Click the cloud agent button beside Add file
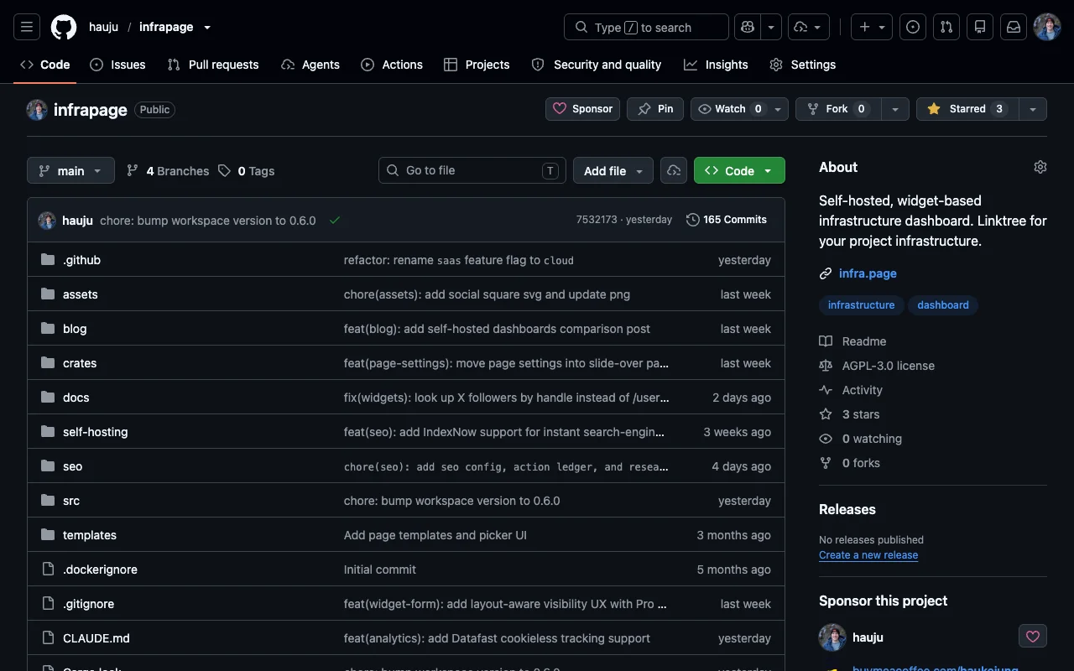This screenshot has height=671, width=1074. tap(674, 170)
